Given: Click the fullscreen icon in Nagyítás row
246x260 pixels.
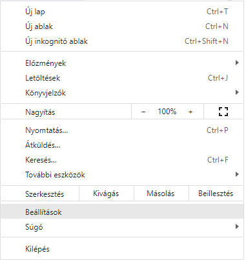Looking at the screenshot, I should pyautogui.click(x=223, y=112).
